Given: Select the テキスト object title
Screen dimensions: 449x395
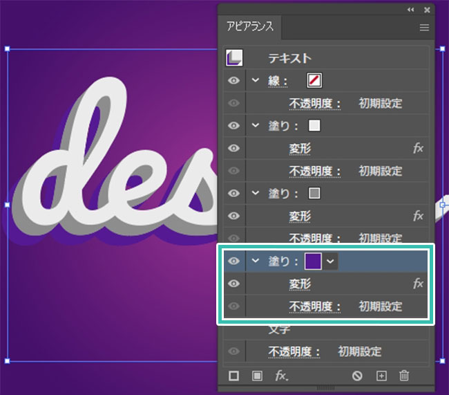Looking at the screenshot, I should click(x=289, y=58).
